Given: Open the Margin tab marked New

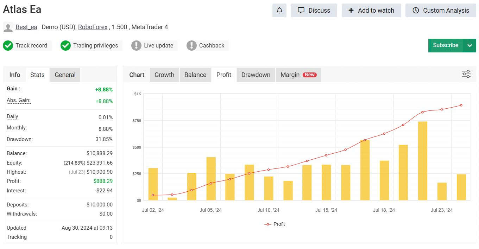Looking at the screenshot, I should click(x=298, y=75).
